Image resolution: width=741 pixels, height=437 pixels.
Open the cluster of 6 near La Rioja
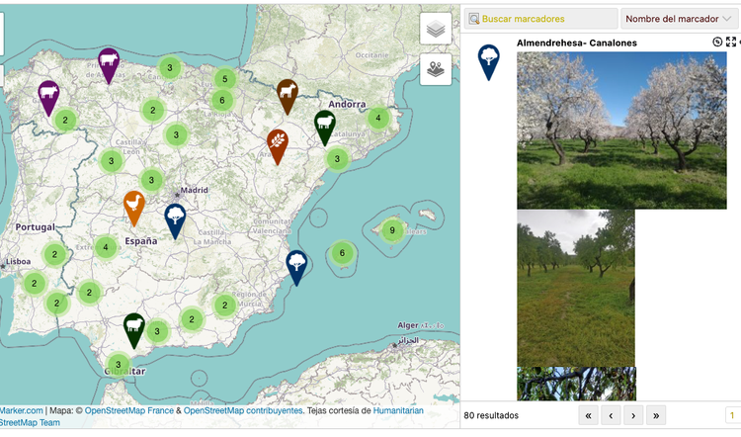pyautogui.click(x=222, y=100)
